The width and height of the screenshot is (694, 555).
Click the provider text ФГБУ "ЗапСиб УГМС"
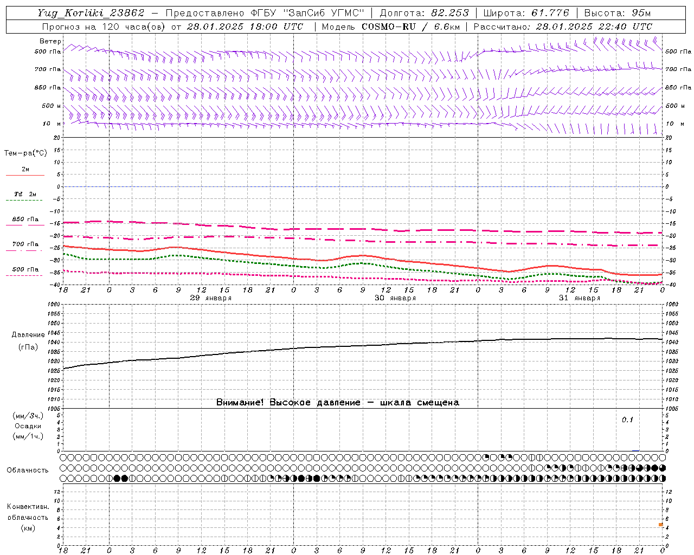[x=307, y=13]
